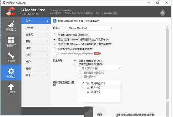Click the vertical scrollbar thumb
This screenshot has width=173, height=117.
(x=167, y=64)
